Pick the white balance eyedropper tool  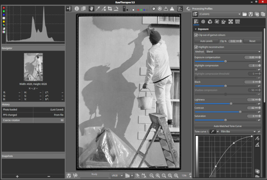click(x=97, y=8)
